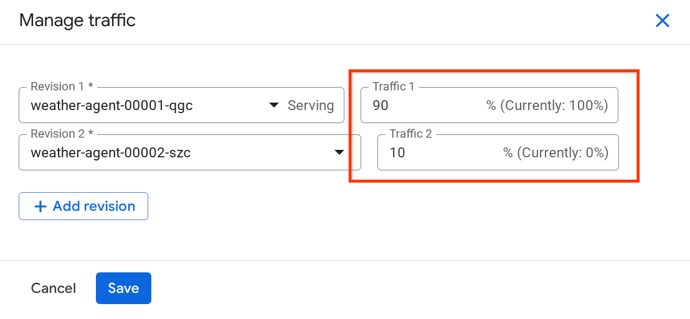Select the weather-agent-00001-qgc revision field
Image resolution: width=690 pixels, height=319 pixels.
pyautogui.click(x=112, y=106)
